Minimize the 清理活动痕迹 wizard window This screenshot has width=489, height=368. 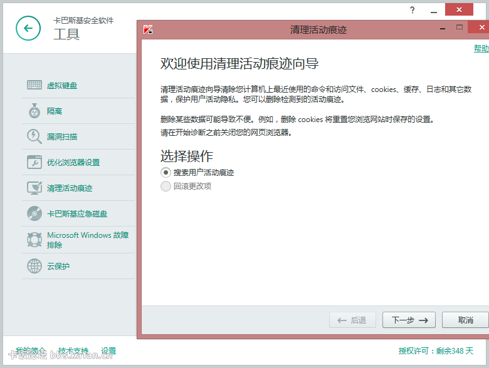tap(443, 28)
